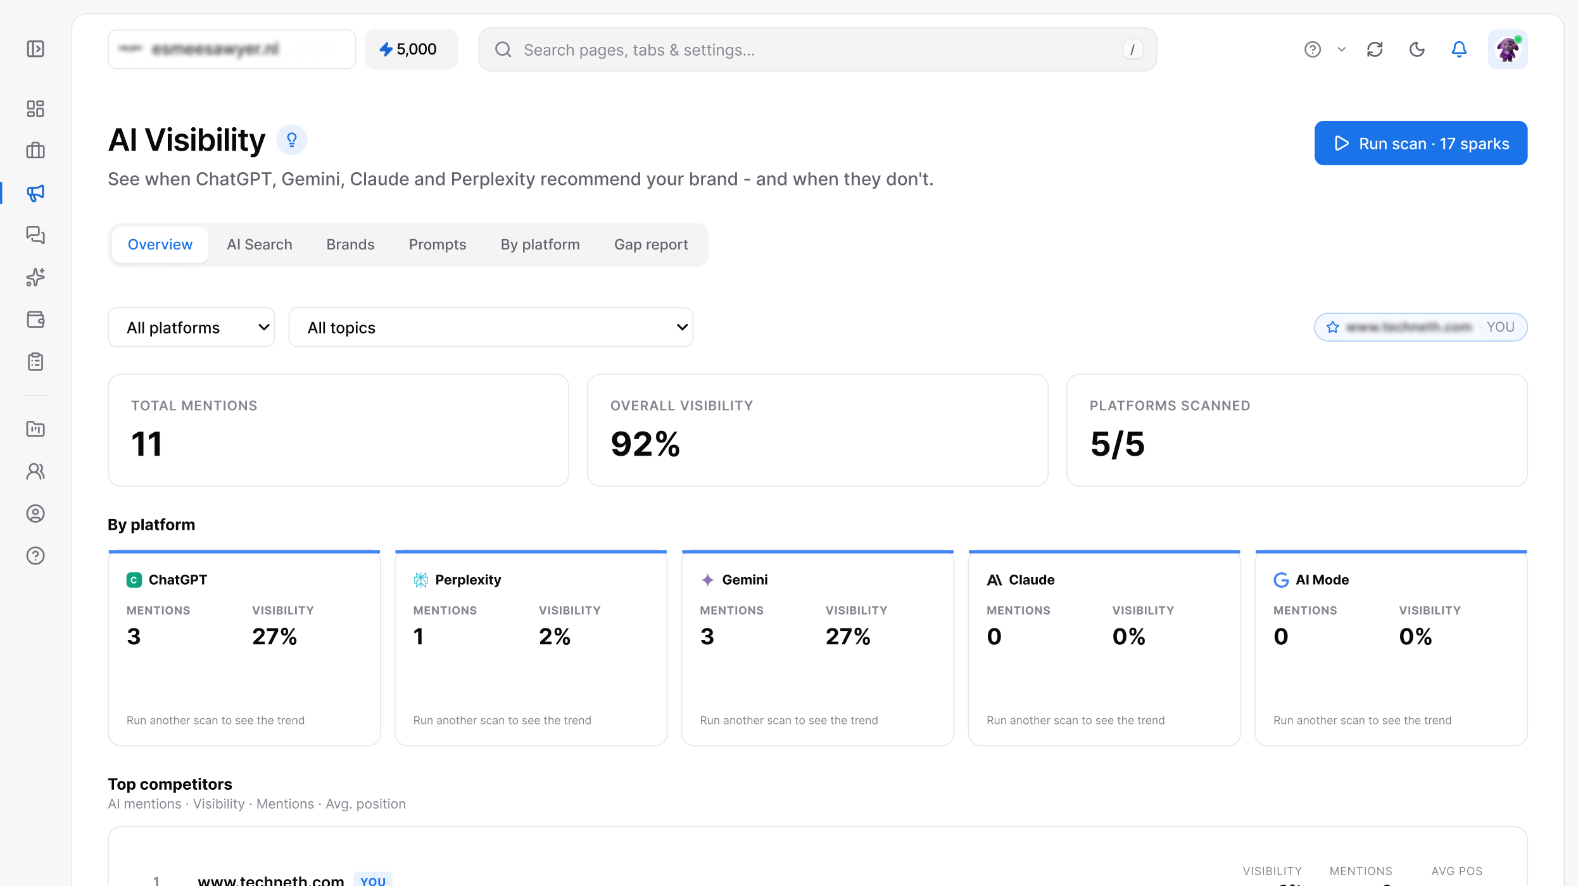Click the search magnifier icon

tap(503, 49)
